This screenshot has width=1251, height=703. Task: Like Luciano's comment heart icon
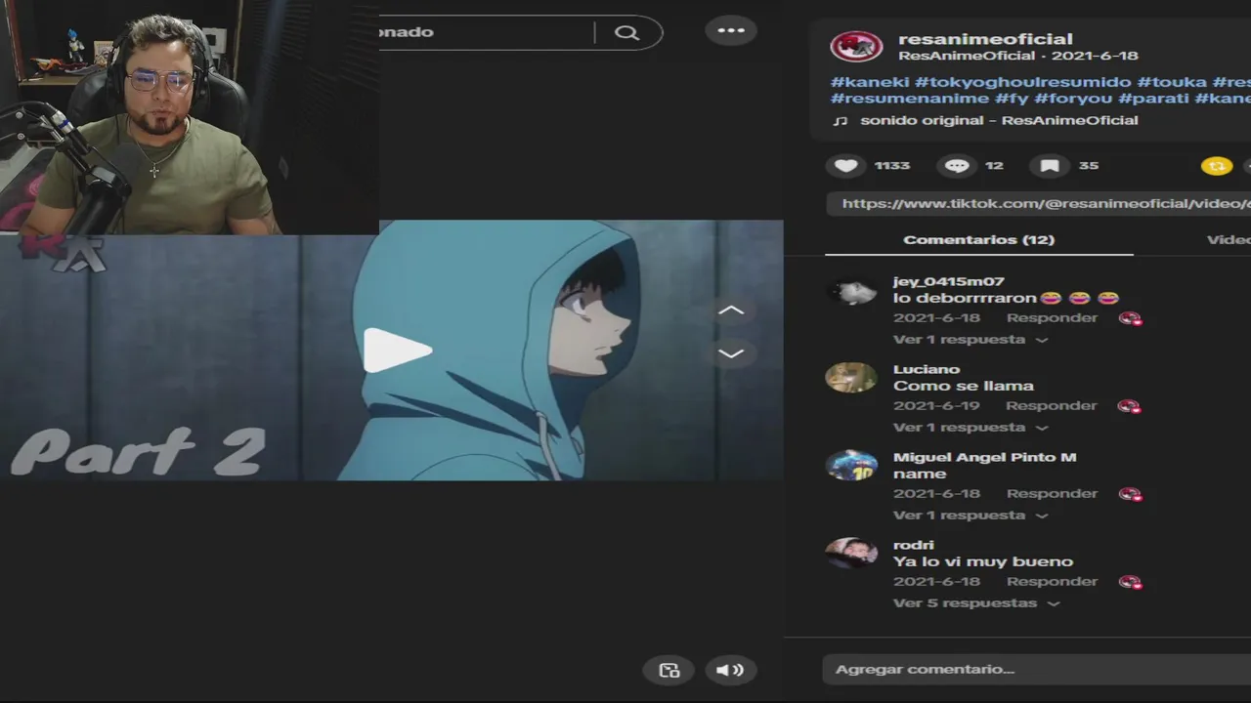(x=1130, y=406)
